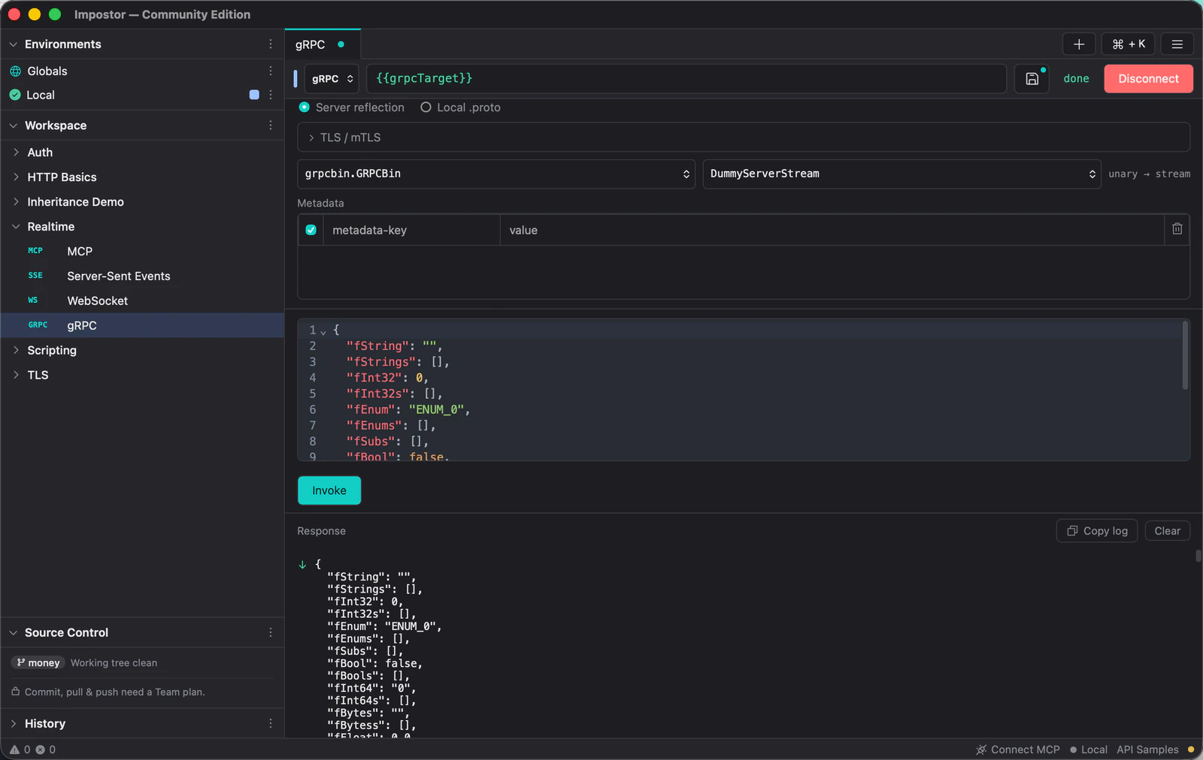Image resolution: width=1203 pixels, height=760 pixels.
Task: Click the Copy log button
Action: pos(1097,531)
